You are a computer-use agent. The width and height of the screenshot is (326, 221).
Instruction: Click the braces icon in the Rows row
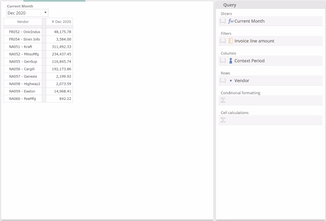[x=223, y=81]
